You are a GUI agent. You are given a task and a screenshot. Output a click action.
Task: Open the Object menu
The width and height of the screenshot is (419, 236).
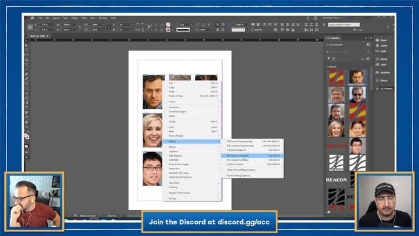tap(75, 18)
